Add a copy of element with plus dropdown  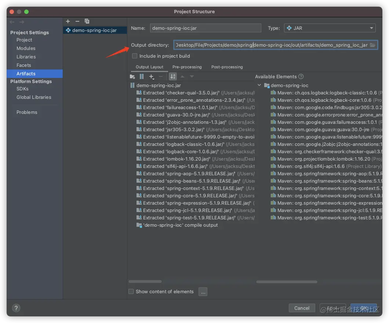pyautogui.click(x=152, y=76)
